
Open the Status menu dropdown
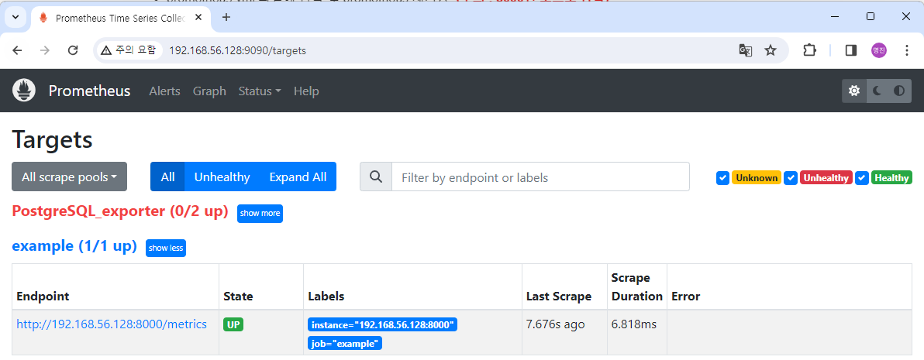tap(259, 91)
